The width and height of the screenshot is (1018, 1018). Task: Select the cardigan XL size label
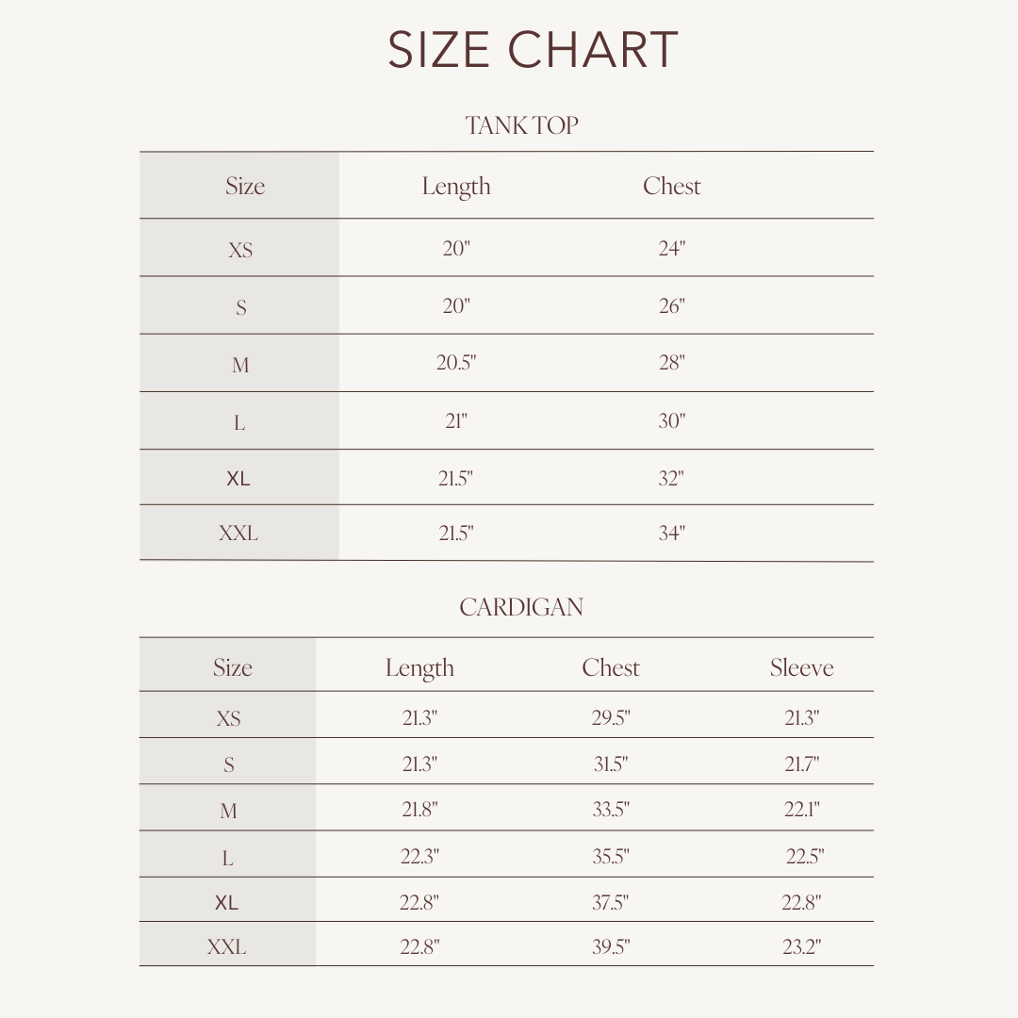(x=226, y=903)
